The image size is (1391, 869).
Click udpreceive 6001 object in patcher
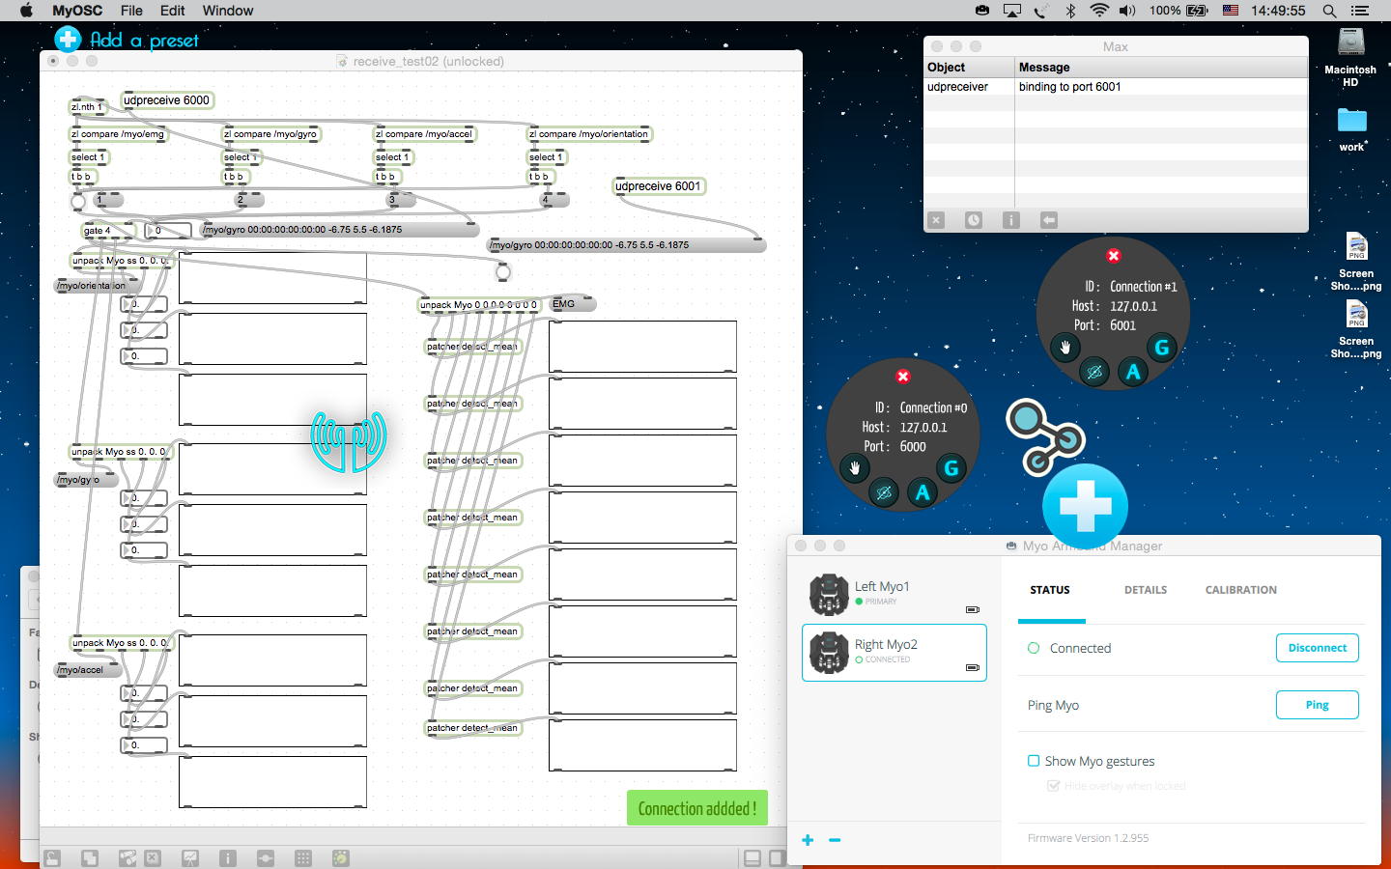[x=658, y=186]
